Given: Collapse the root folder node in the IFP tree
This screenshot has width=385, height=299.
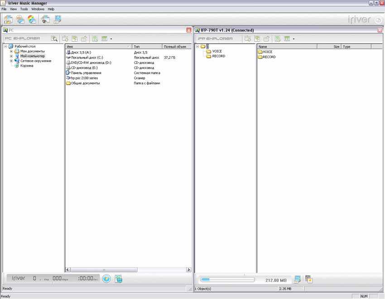Looking at the screenshot, I should click(x=197, y=46).
